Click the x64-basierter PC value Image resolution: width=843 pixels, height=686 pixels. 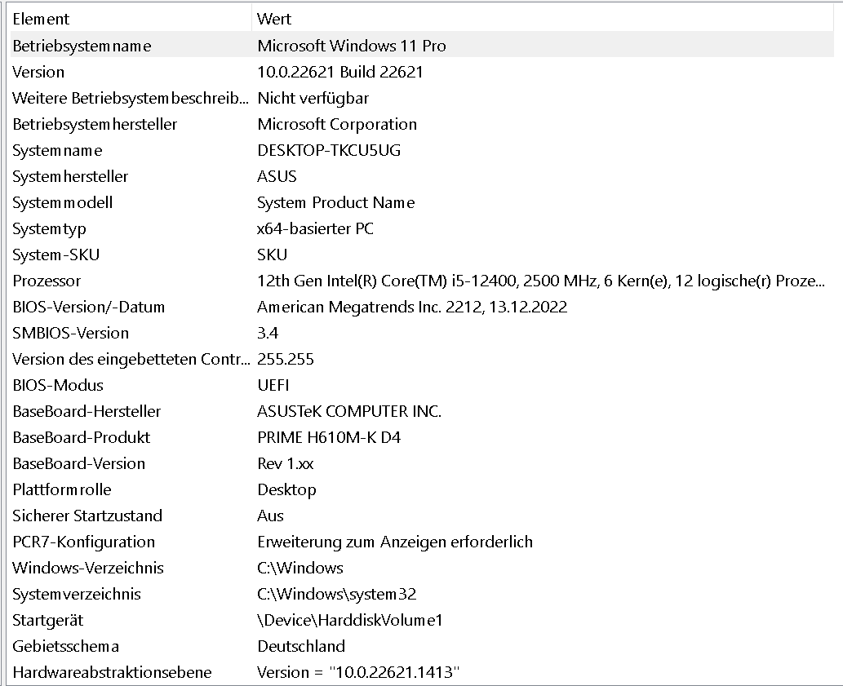(316, 229)
